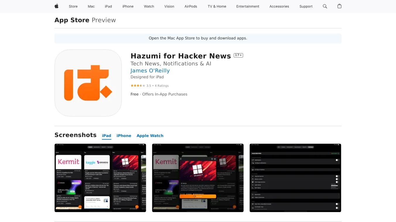The image size is (396, 222).
Task: Click the 17+ age rating badge
Action: coord(238,55)
